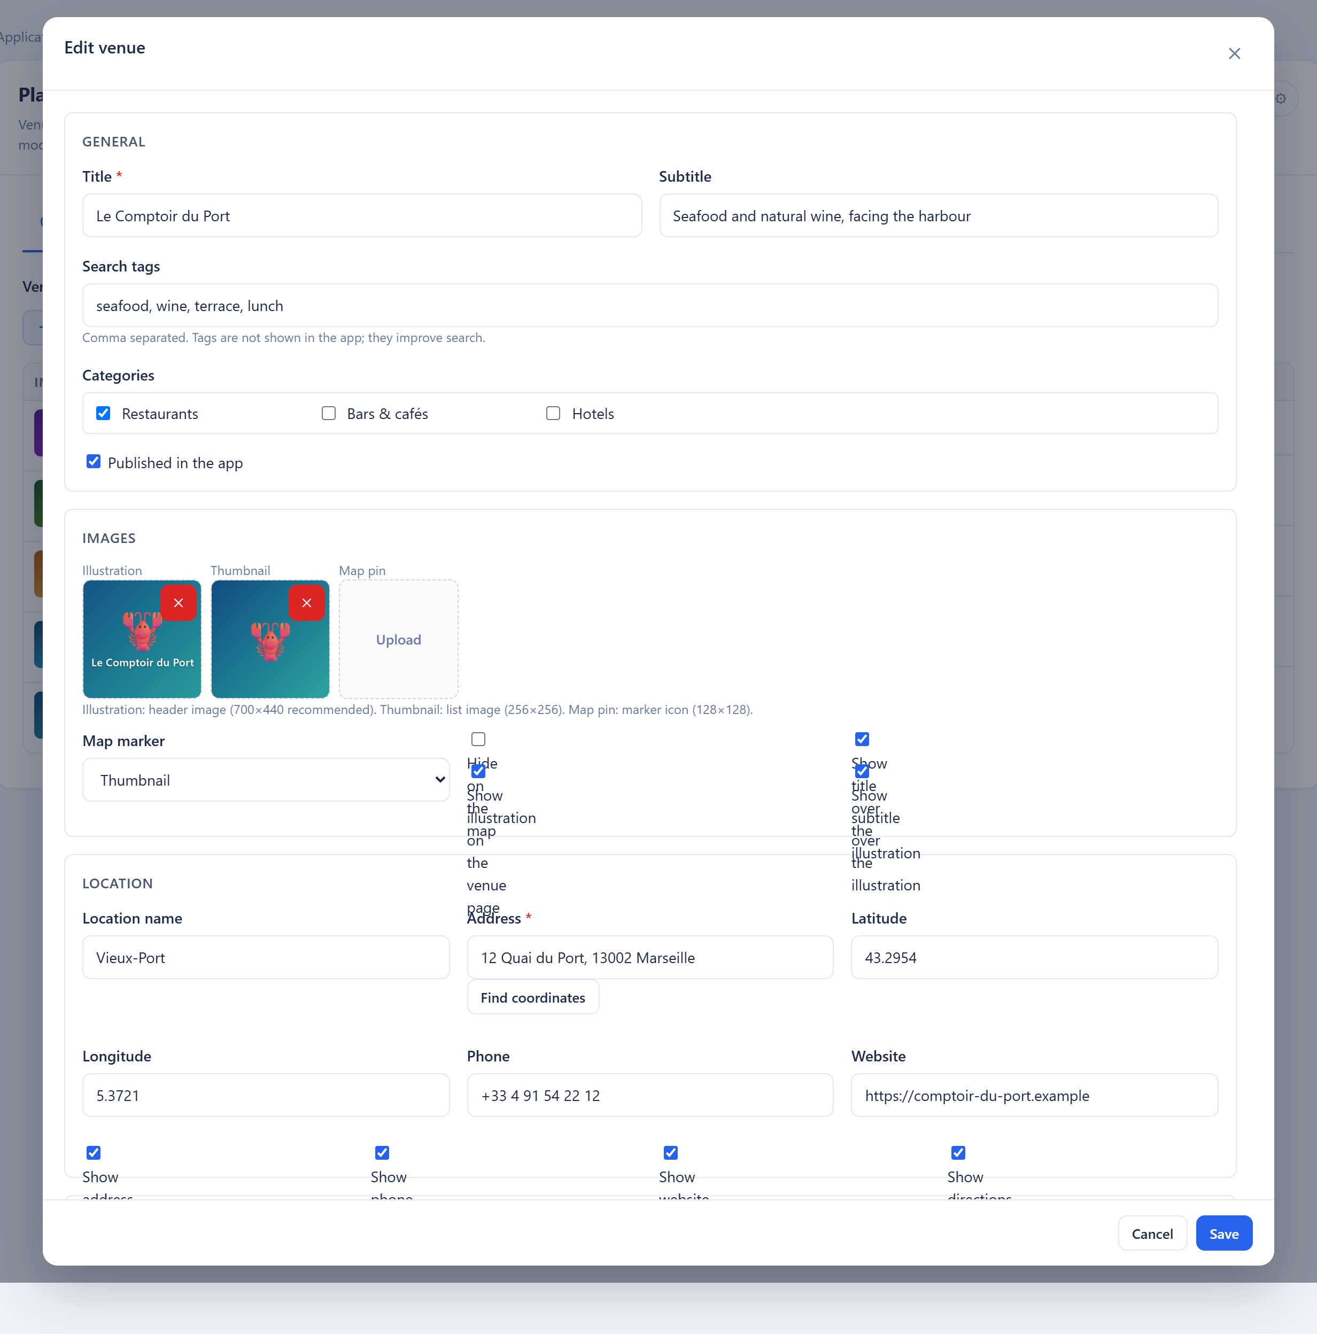This screenshot has width=1317, height=1334.
Task: Toggle Show subtitle over the illustration
Action: [x=862, y=771]
